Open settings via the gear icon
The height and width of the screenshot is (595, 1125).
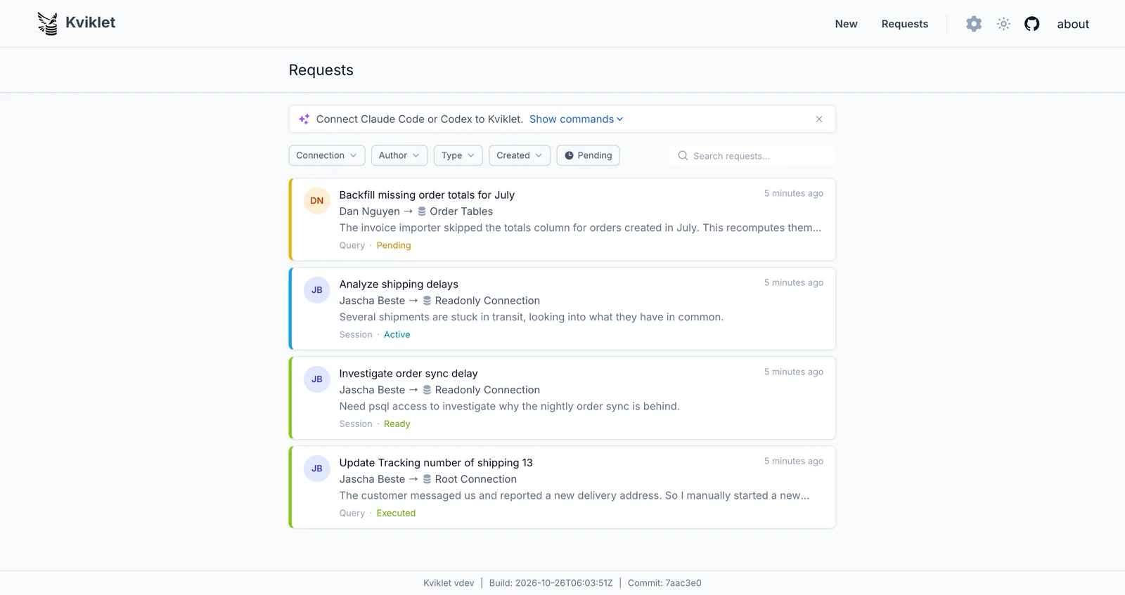point(974,24)
